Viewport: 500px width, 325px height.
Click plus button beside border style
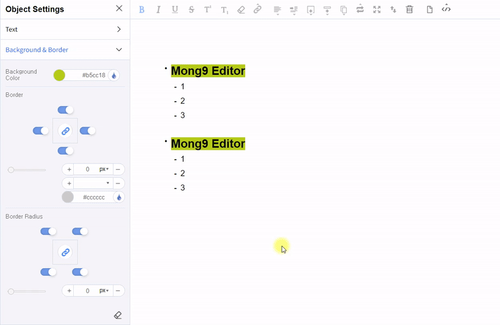click(69, 183)
